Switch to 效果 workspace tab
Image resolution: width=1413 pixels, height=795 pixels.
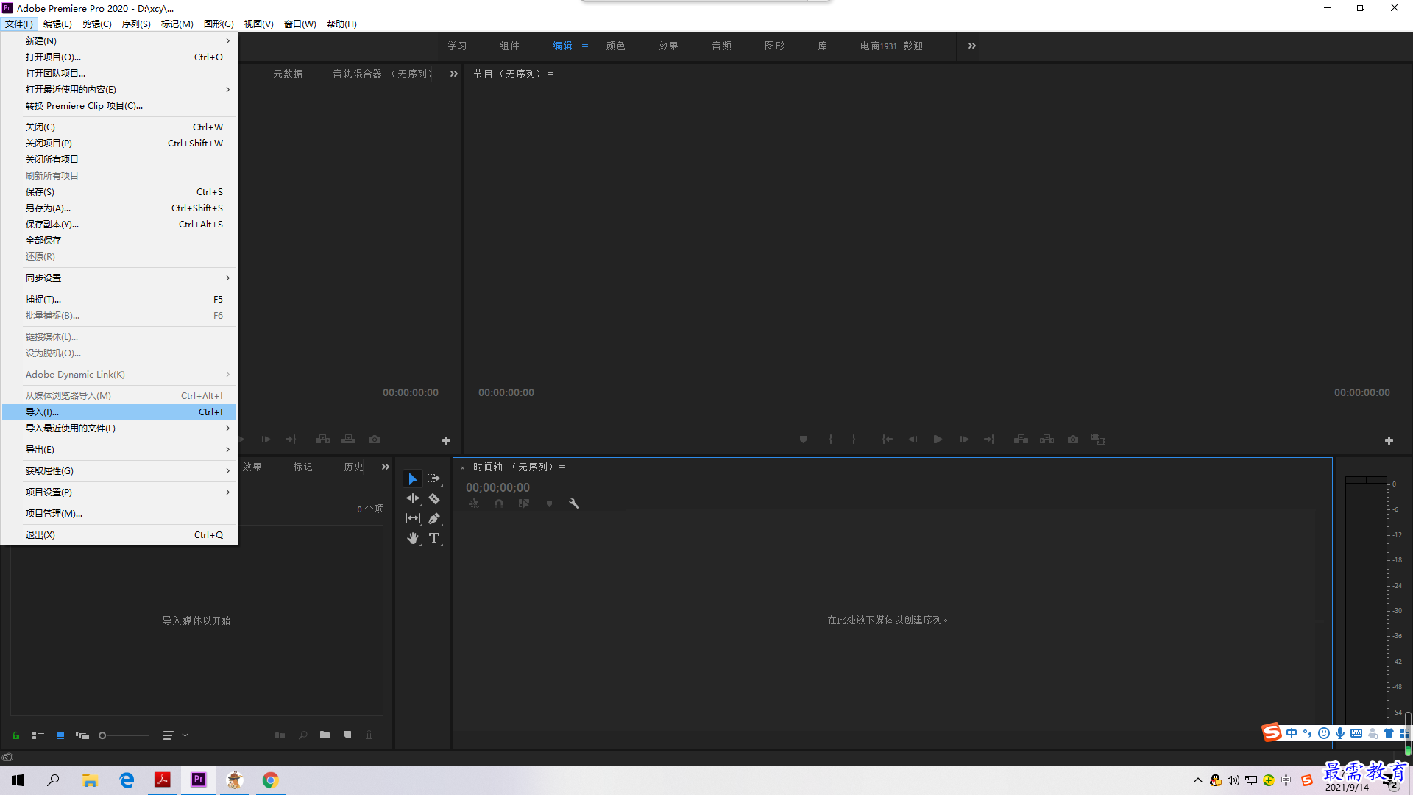point(668,46)
